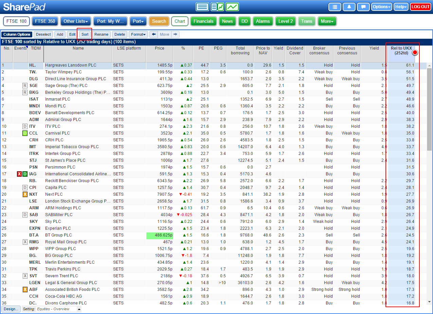This screenshot has height=314, width=433.
Task: Switch to the split list and chart view
Action: click(217, 7)
